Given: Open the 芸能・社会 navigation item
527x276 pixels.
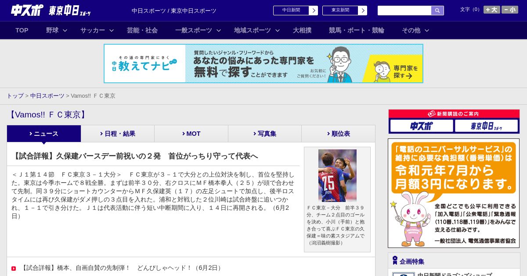Looking at the screenshot, I should click(x=142, y=30).
